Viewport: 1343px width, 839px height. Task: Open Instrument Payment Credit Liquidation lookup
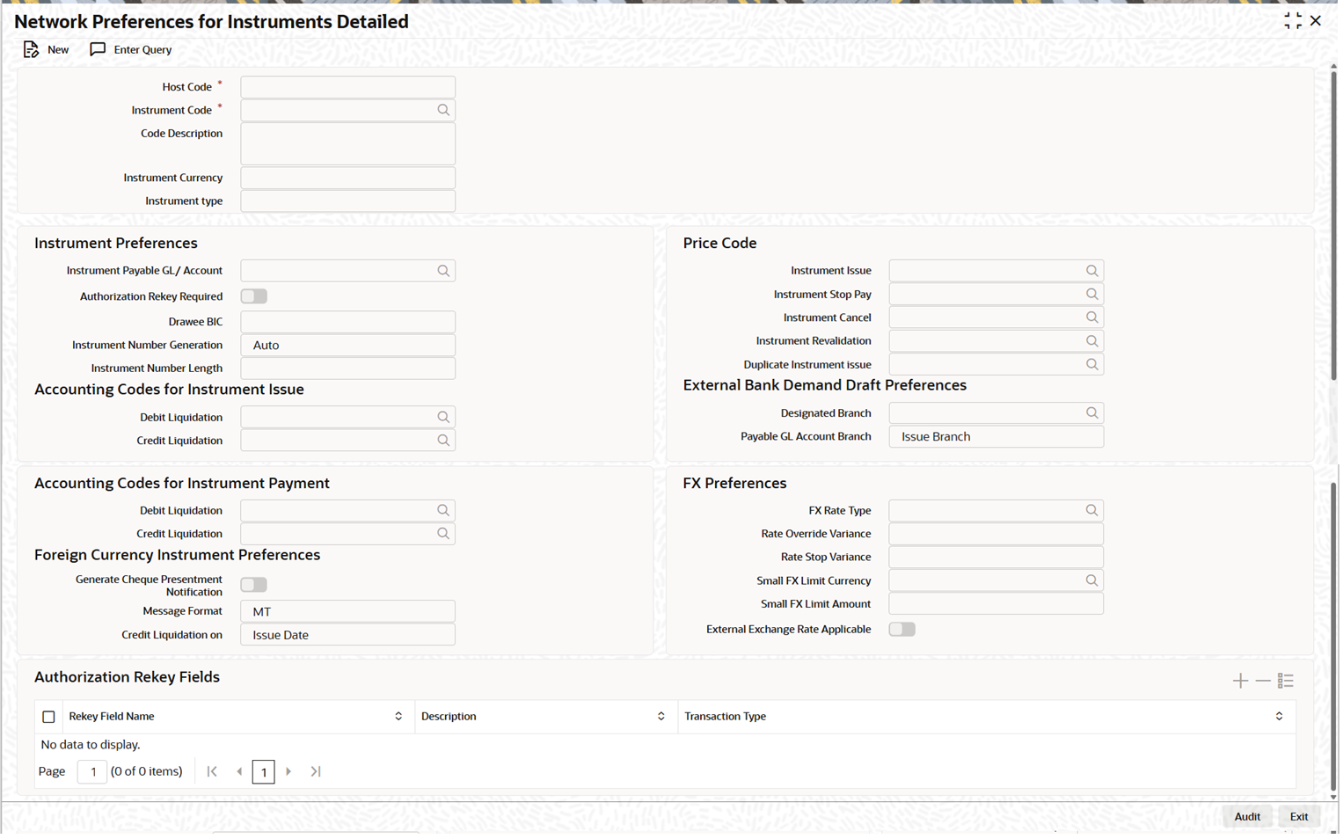(x=443, y=534)
